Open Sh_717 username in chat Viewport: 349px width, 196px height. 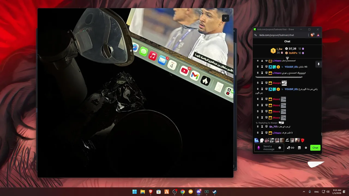273,127
